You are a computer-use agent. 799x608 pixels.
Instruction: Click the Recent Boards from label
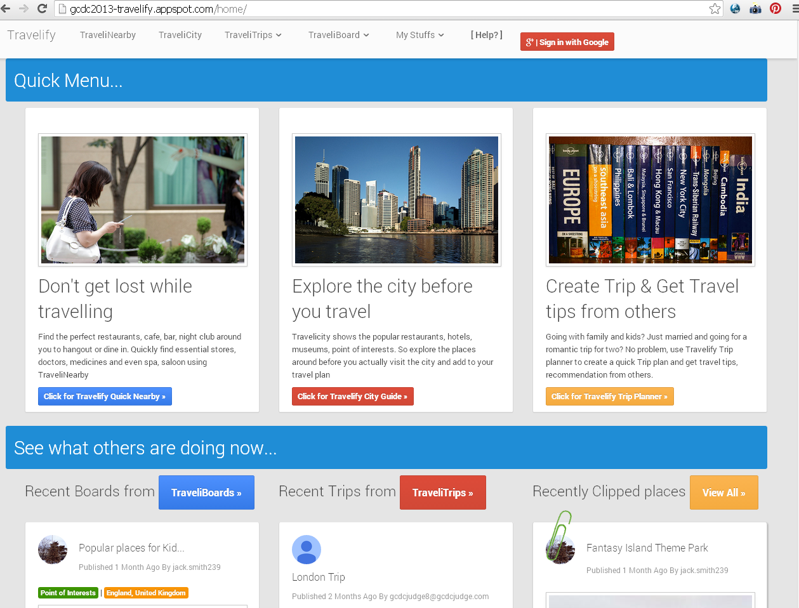point(89,491)
